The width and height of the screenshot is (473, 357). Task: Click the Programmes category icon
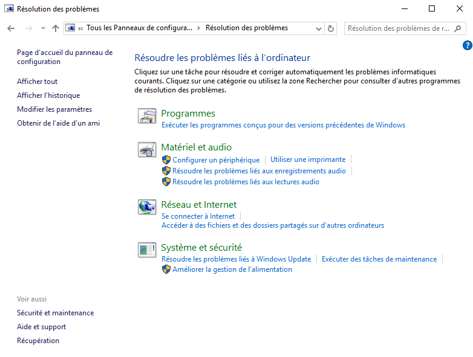click(147, 116)
